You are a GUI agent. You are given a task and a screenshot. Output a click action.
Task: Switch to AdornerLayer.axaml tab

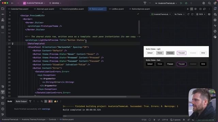tap(44, 9)
